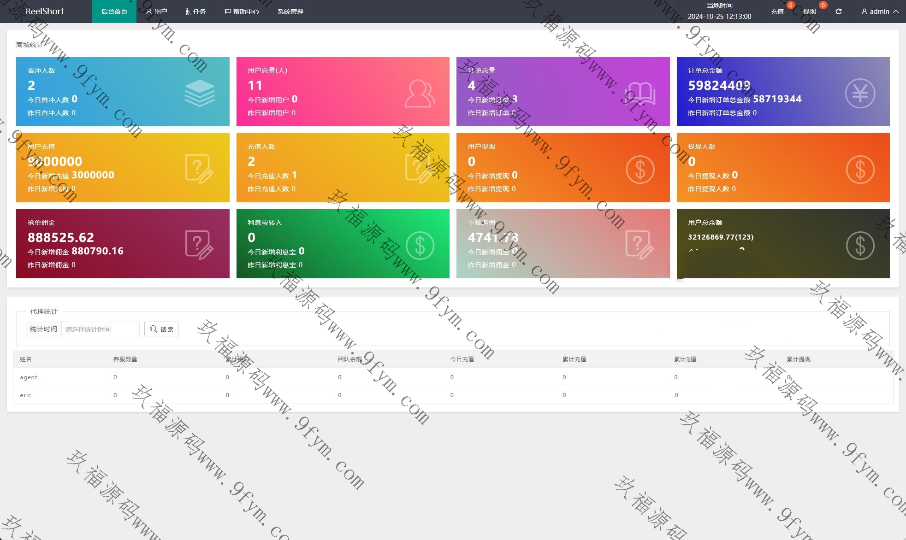This screenshot has height=540, width=906.
Task: Open the 充值 notification link
Action: point(777,12)
